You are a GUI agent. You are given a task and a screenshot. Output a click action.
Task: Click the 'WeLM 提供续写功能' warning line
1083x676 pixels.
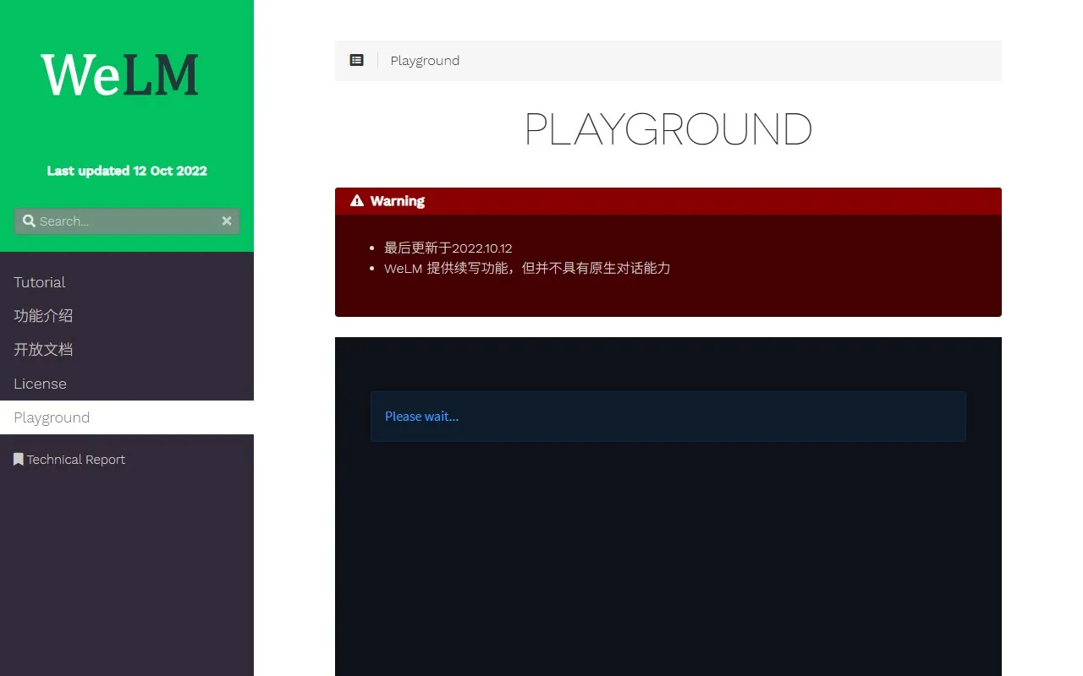pyautogui.click(x=526, y=268)
